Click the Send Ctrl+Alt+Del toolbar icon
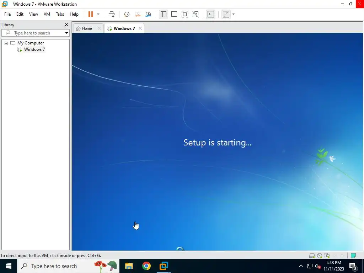The image size is (364, 273). 112,14
